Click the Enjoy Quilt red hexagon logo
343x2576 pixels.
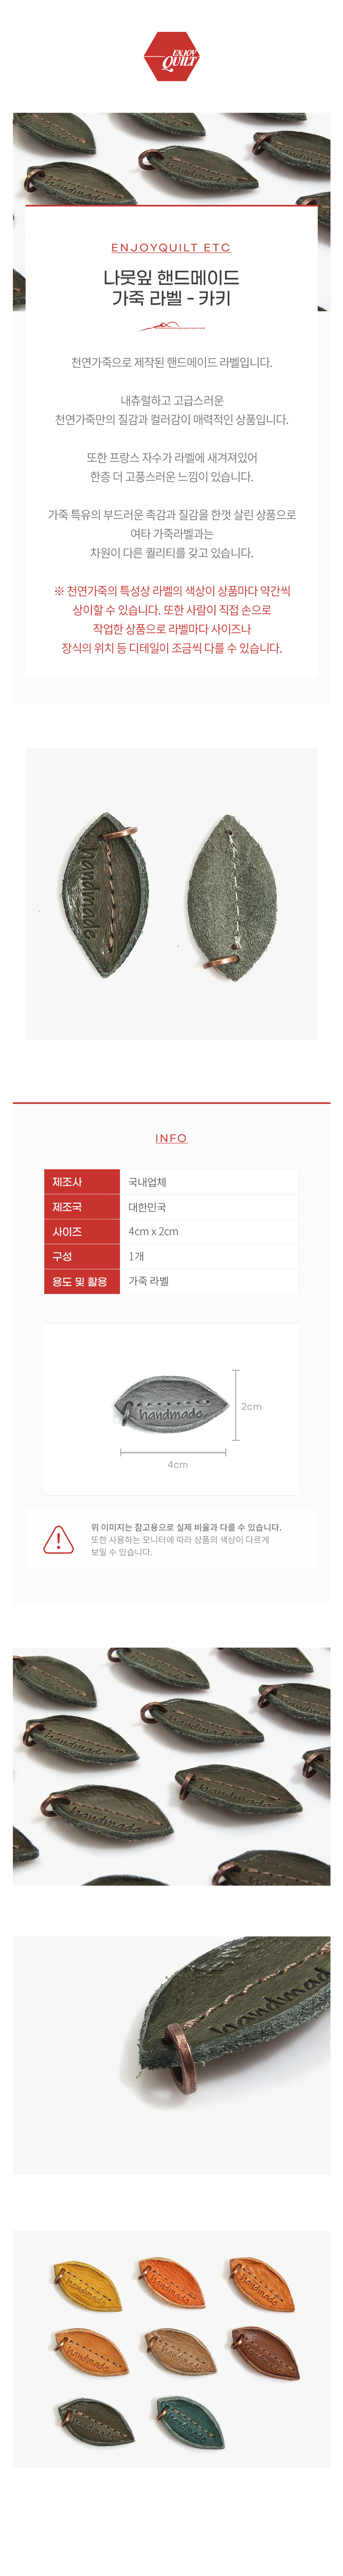171,57
